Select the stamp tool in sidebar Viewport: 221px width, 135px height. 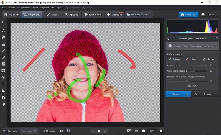pos(3,44)
